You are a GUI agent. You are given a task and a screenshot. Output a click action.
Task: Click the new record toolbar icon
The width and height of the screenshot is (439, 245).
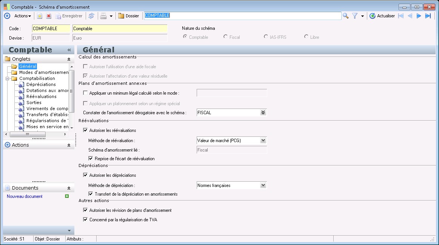[x=40, y=16]
